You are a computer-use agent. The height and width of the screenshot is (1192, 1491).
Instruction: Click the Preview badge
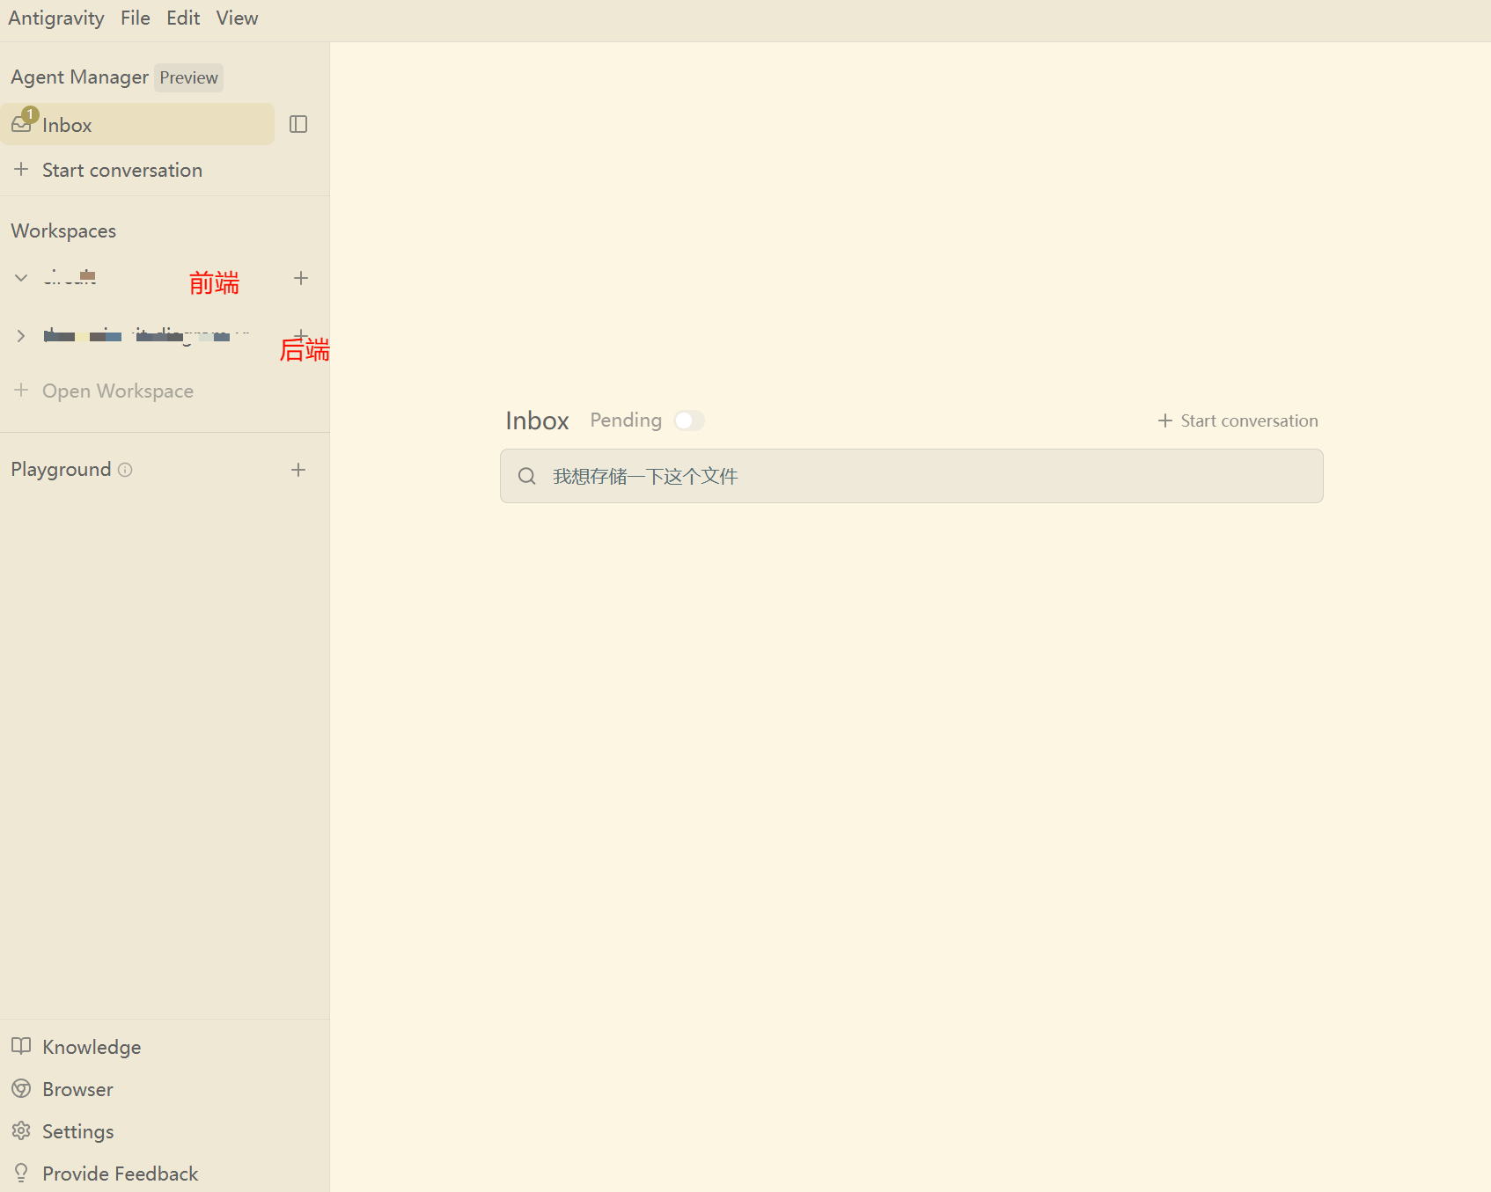point(188,77)
